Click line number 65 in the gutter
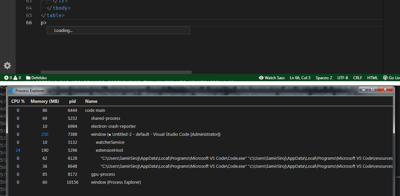400x196 pixels. pyautogui.click(x=29, y=15)
